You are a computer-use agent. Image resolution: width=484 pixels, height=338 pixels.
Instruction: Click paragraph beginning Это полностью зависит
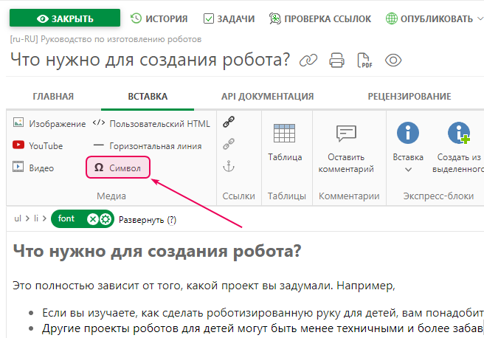(204, 286)
